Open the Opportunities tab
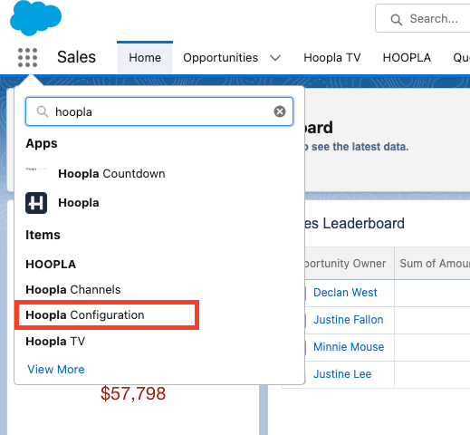470x435 pixels. (220, 57)
